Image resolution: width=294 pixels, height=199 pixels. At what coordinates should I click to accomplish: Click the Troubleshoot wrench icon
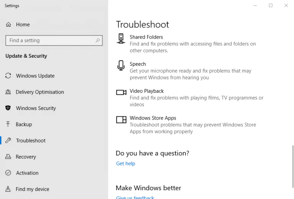[x=8, y=140]
